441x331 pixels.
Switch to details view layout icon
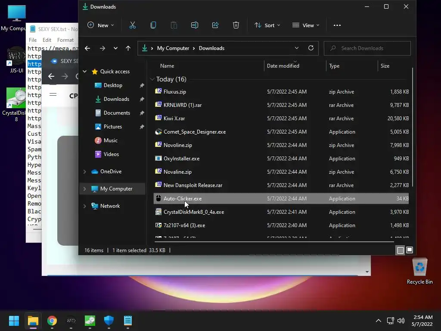tap(400, 250)
